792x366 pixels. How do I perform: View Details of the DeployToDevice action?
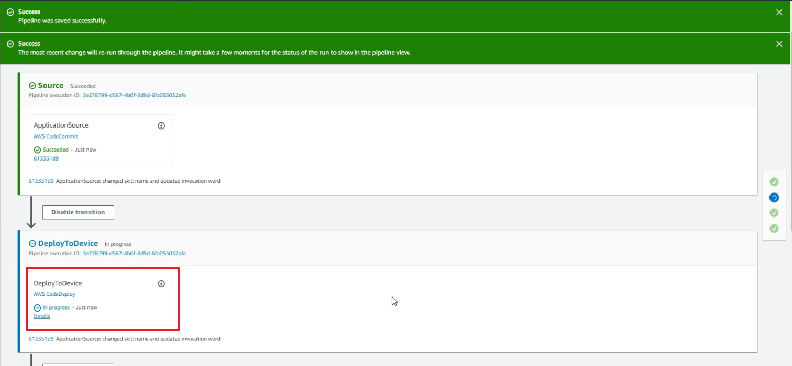(42, 316)
